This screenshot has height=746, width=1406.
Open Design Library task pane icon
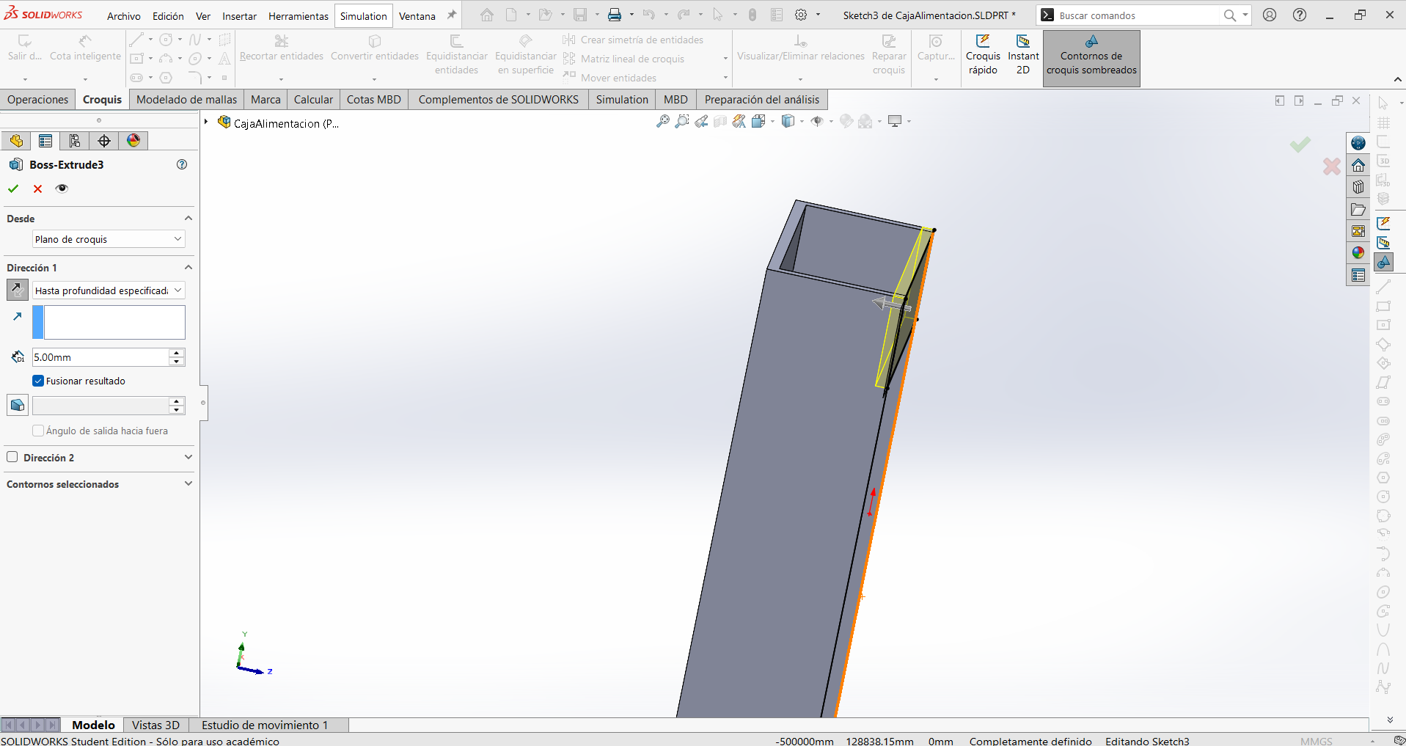pos(1358,187)
